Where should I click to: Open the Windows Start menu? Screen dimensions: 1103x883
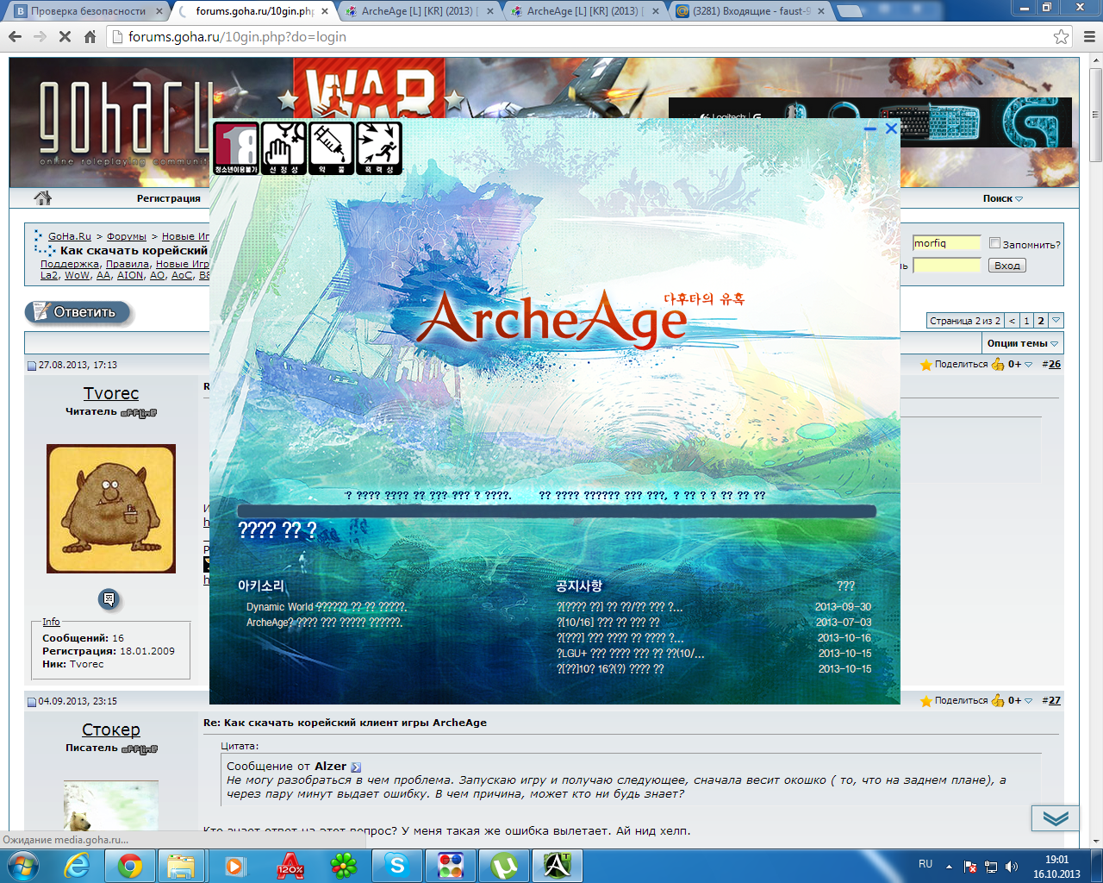(x=22, y=865)
